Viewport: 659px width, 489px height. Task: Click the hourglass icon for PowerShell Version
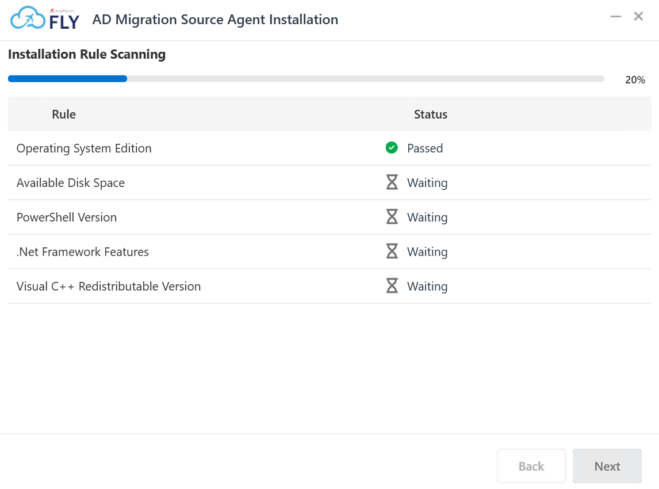392,217
